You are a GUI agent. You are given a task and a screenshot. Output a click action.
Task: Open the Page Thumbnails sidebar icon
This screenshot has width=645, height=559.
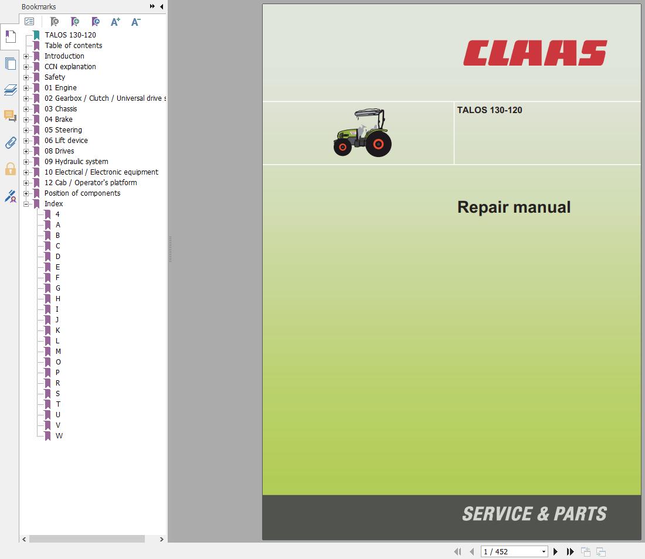[x=11, y=64]
